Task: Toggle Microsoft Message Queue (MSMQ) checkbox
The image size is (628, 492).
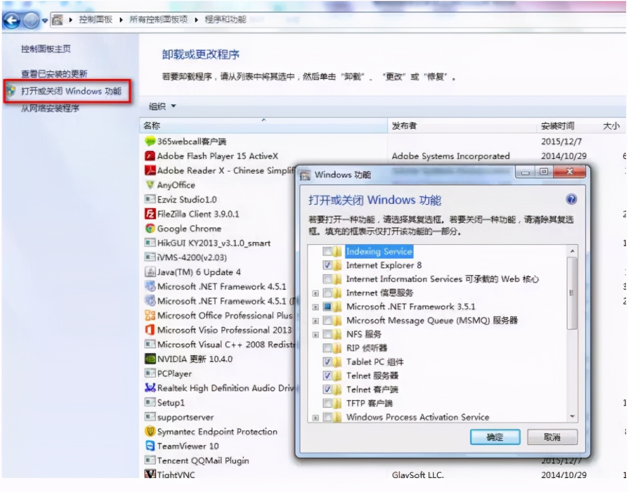Action: click(327, 320)
